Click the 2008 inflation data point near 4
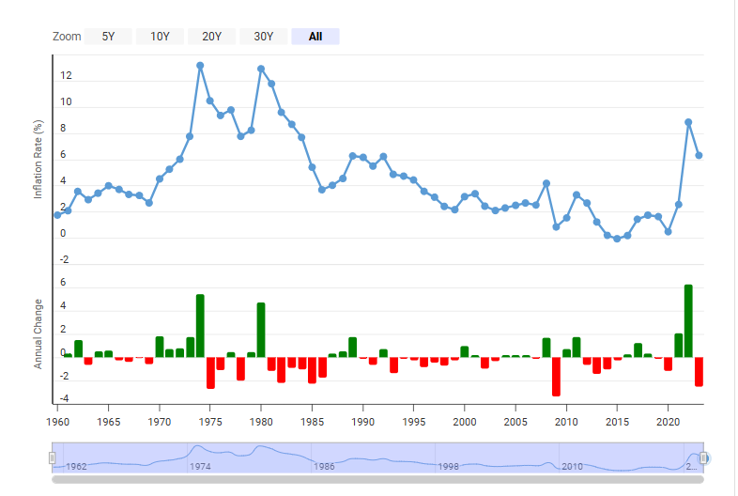Image resolution: width=738 pixels, height=496 pixels. pyautogui.click(x=546, y=183)
